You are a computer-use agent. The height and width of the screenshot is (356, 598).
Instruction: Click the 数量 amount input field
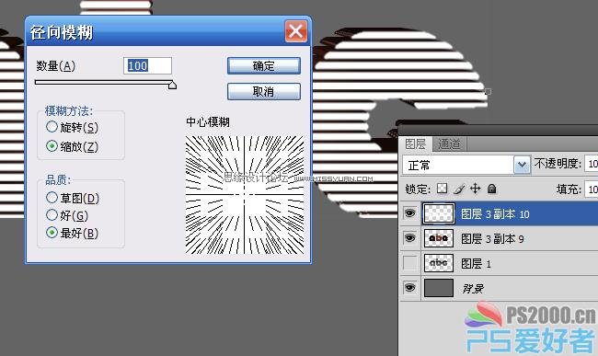pos(147,66)
